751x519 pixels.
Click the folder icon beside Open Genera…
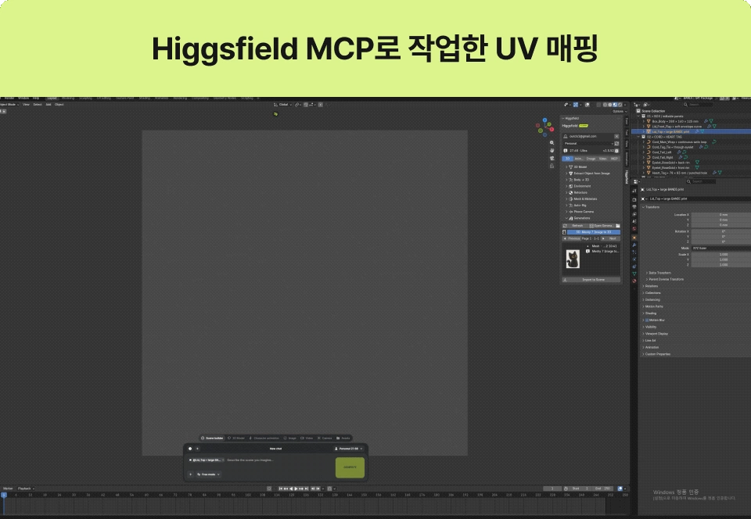pos(618,226)
